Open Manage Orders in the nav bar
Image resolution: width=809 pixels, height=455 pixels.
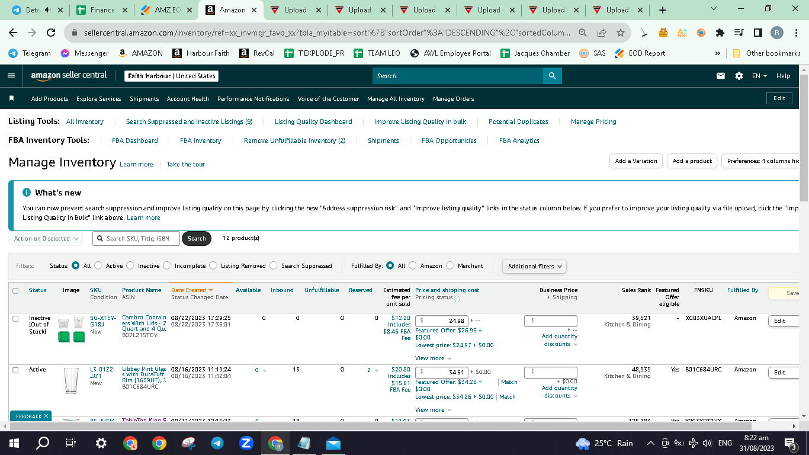point(453,99)
